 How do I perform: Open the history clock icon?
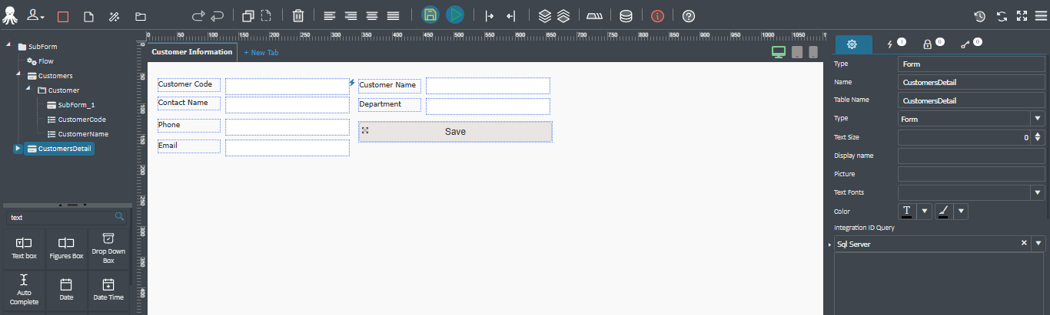pyautogui.click(x=979, y=16)
